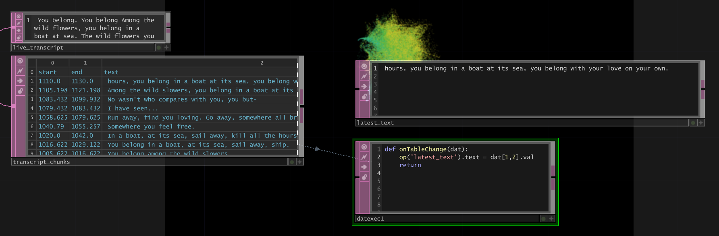The image size is (719, 236).
Task: Click the first line of latest_text content
Action: tap(526, 68)
